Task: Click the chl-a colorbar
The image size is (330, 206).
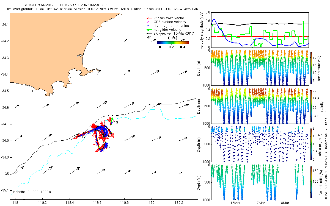Action: point(311,144)
